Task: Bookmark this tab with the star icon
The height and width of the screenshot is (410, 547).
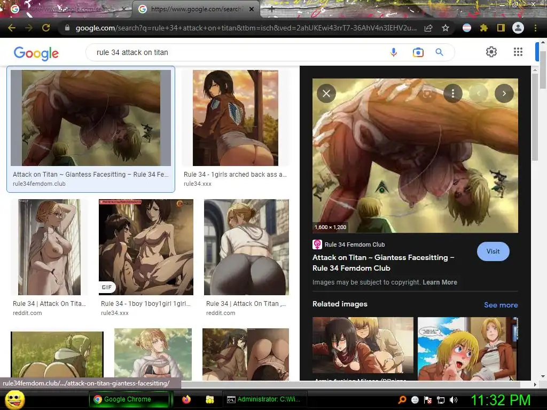Action: (x=446, y=28)
